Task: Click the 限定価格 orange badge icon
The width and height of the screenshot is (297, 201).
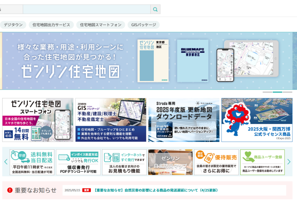Action: tap(200, 155)
